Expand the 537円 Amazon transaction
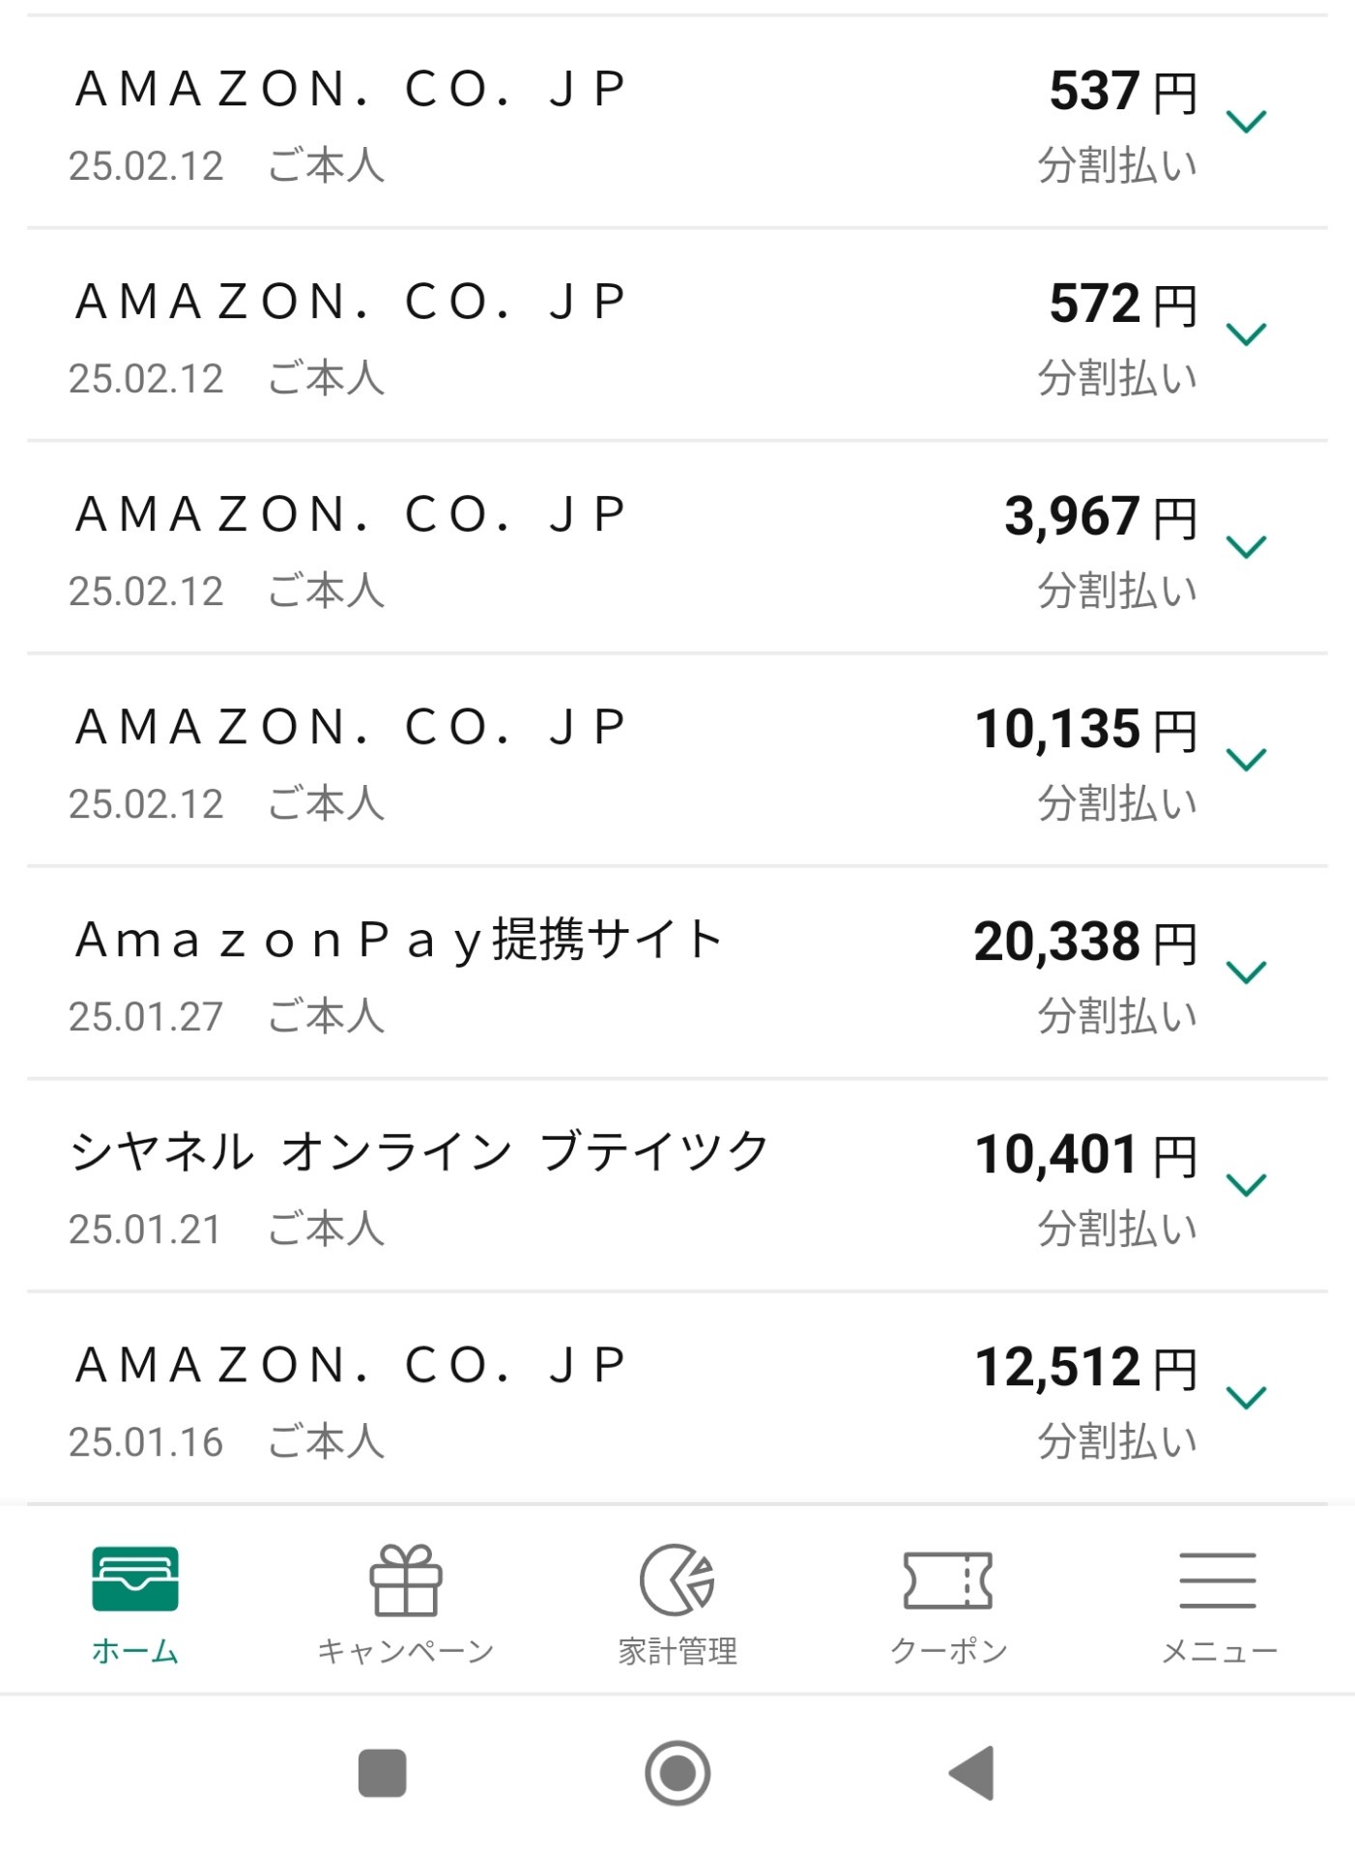1355x1856 pixels. click(x=1246, y=122)
